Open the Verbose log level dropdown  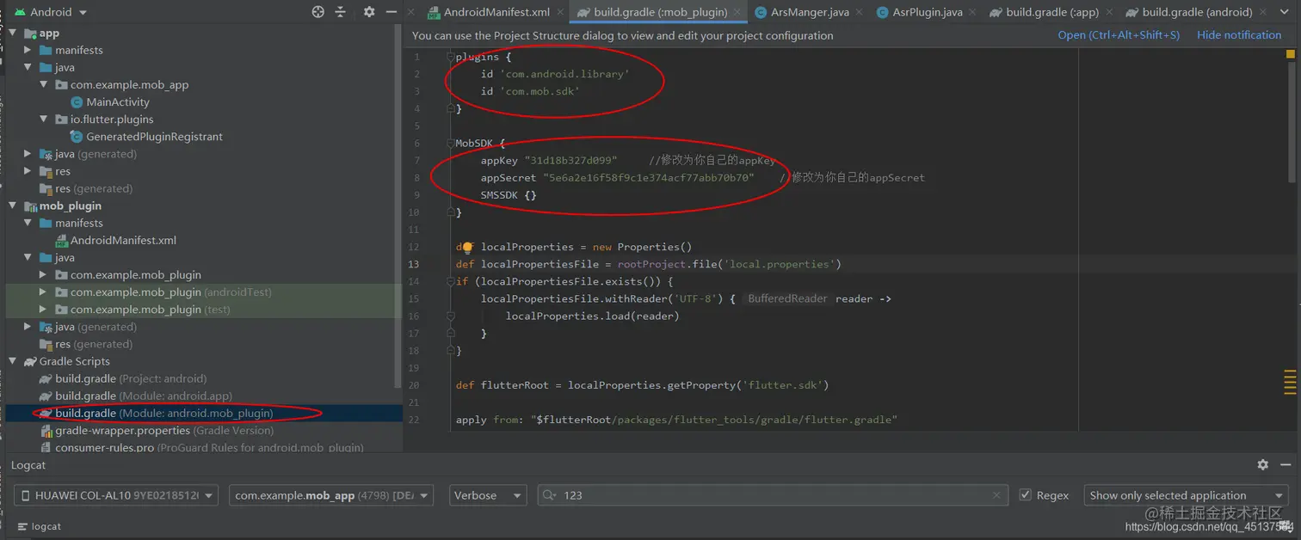[487, 495]
